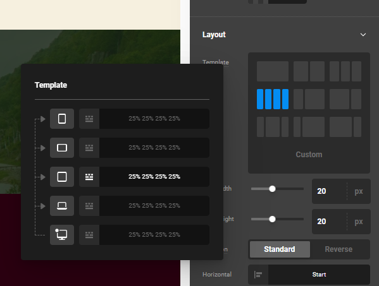Select the laptop device icon
This screenshot has width=379, height=286.
click(x=62, y=206)
